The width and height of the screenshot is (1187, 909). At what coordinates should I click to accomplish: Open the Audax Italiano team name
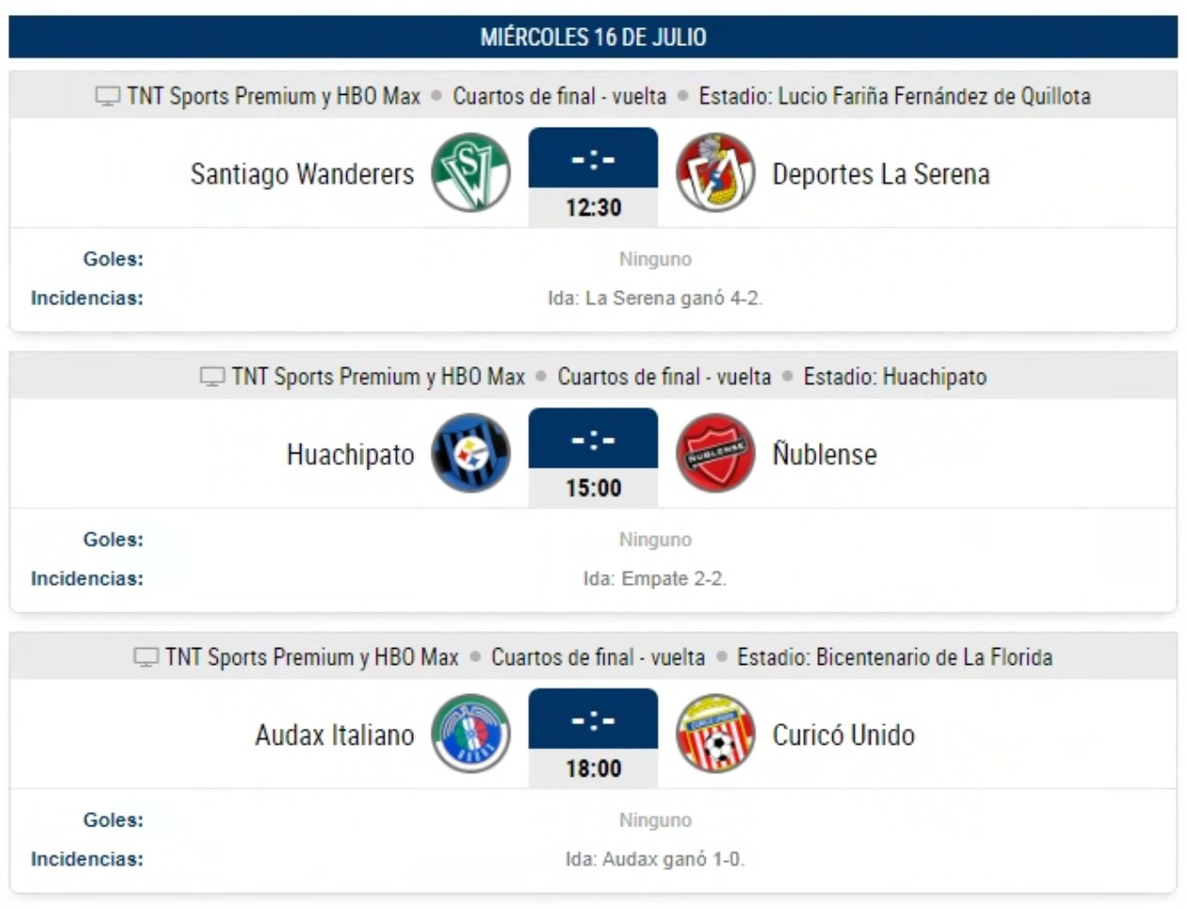(x=334, y=734)
